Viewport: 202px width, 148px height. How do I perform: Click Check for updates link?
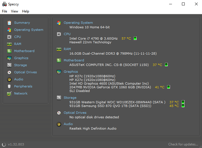pos(183,144)
